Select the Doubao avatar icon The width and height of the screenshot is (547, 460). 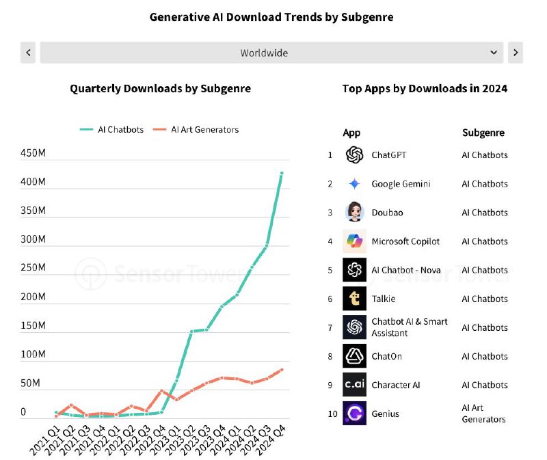point(354,212)
